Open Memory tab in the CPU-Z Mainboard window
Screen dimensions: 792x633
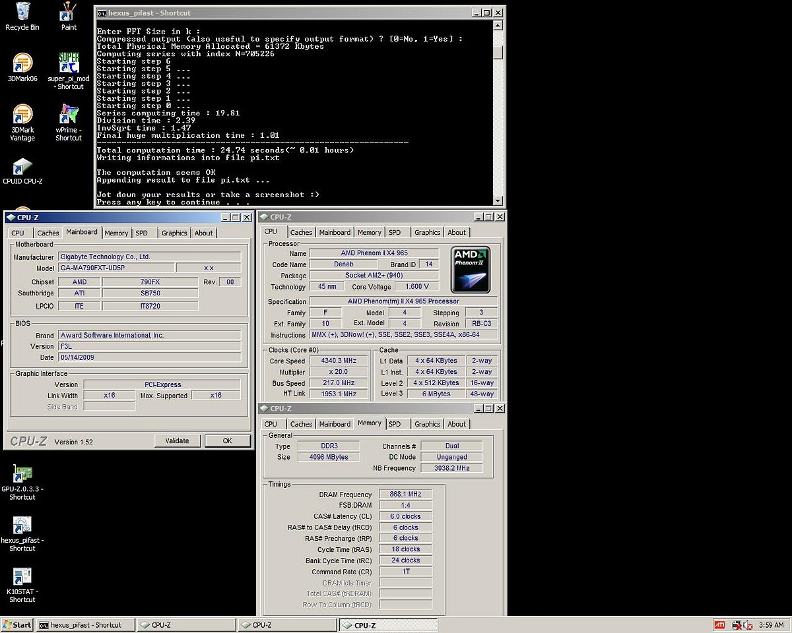pos(116,233)
